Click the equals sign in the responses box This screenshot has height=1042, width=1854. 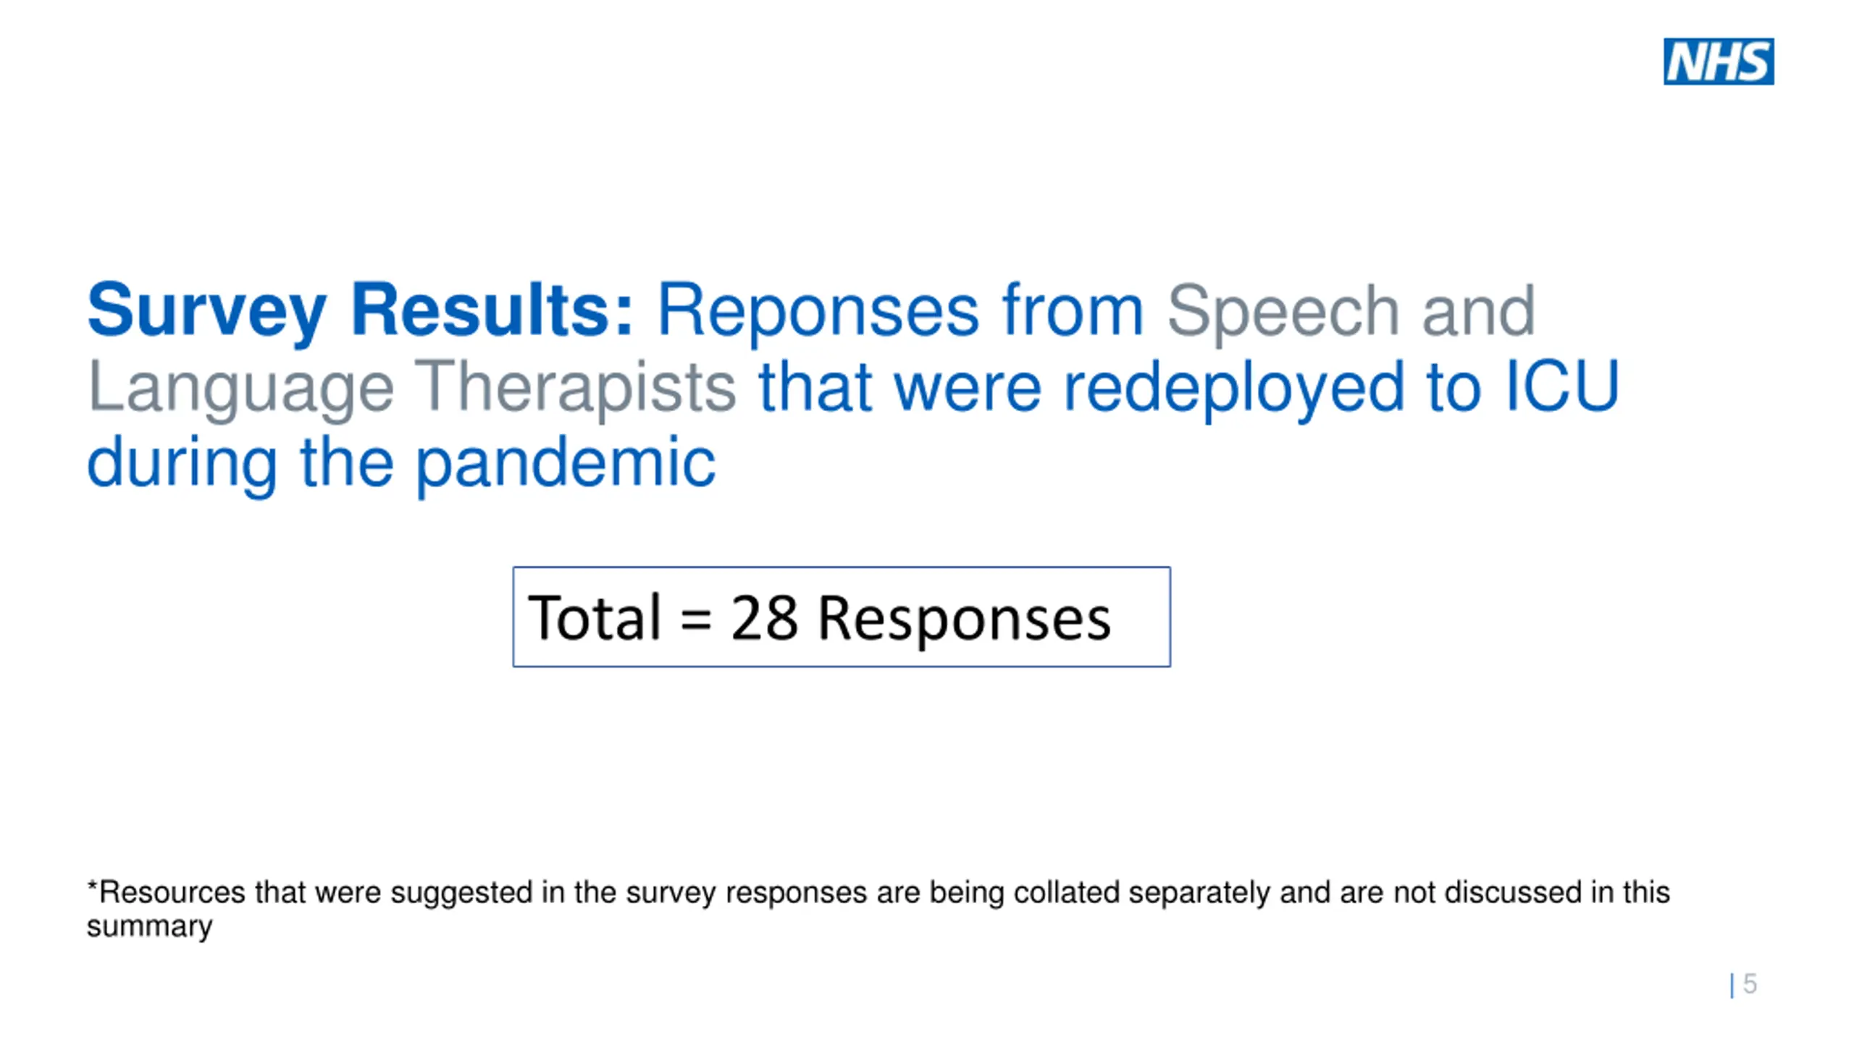pos(696,619)
